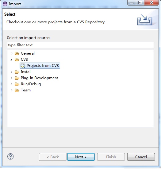
Task: Expand the Plug-in Development node
Action: pyautogui.click(x=11, y=78)
